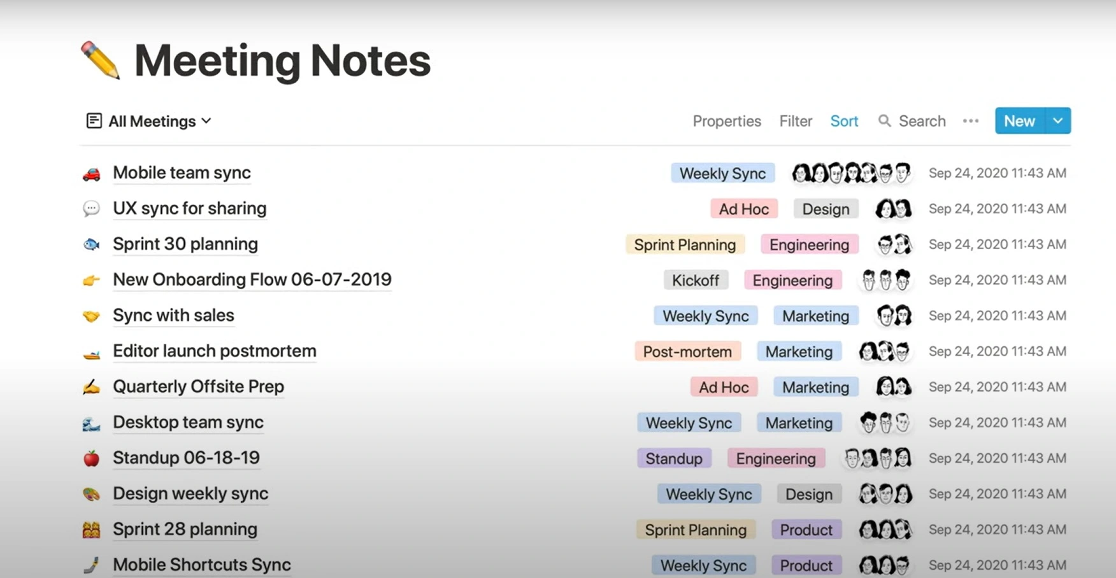This screenshot has height=578, width=1116.
Task: Click Marketing tag on Sync with sales row
Action: (x=815, y=316)
